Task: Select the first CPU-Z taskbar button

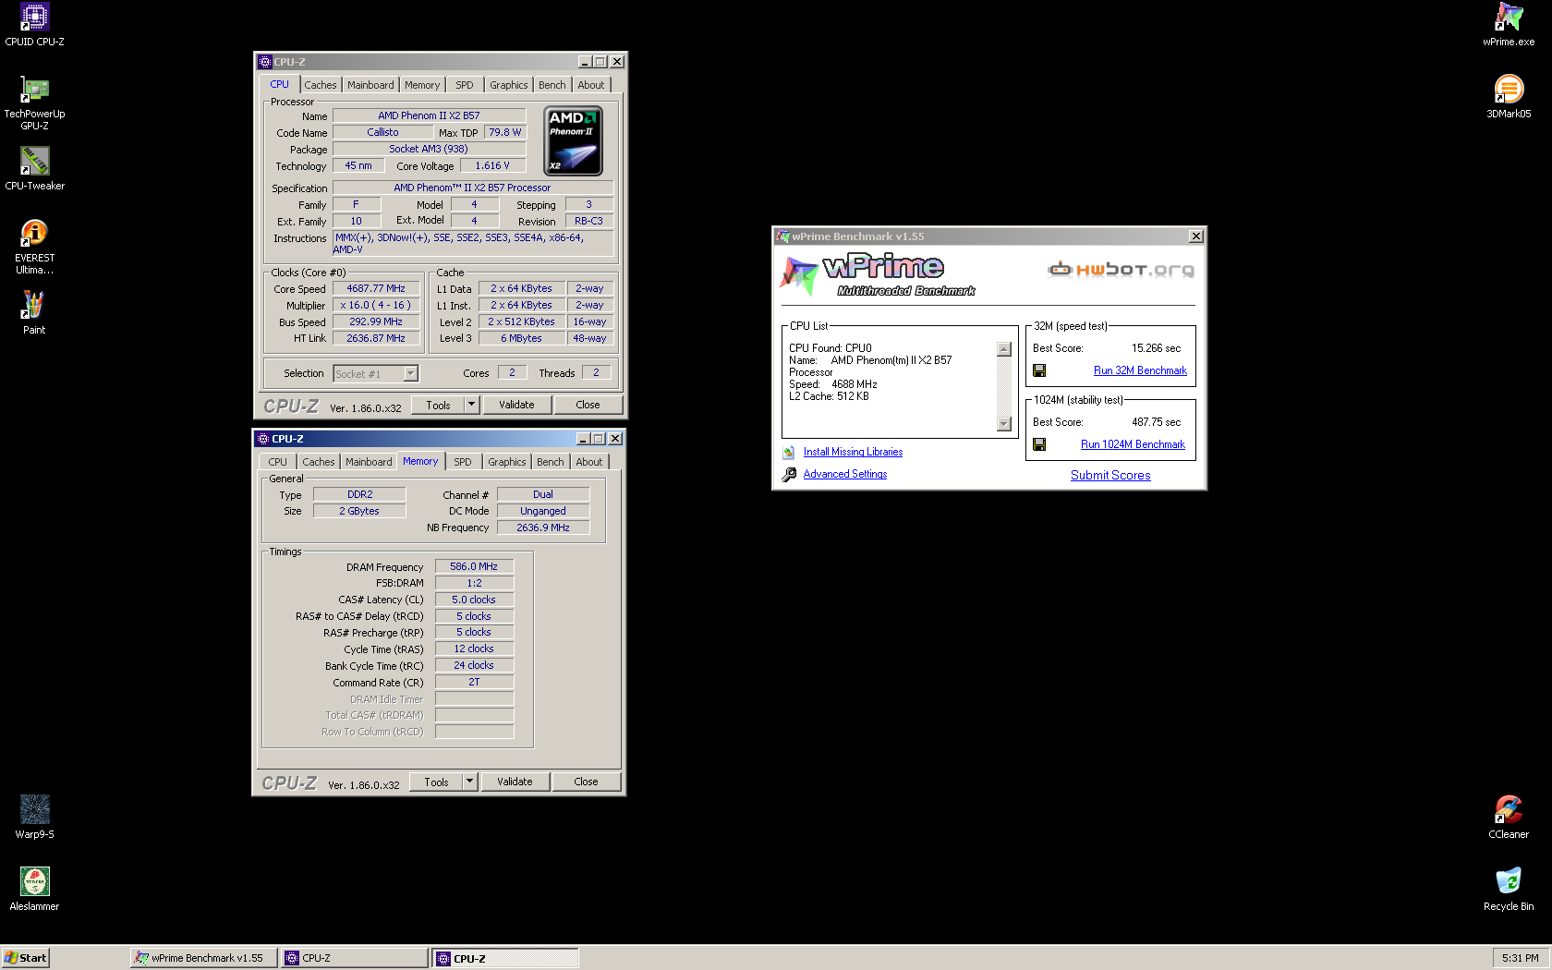Action: coord(355,958)
